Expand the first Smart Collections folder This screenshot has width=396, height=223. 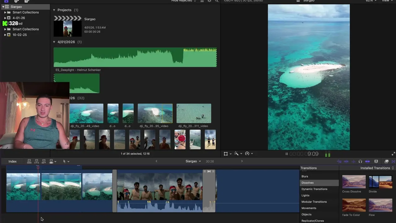(x=5, y=12)
